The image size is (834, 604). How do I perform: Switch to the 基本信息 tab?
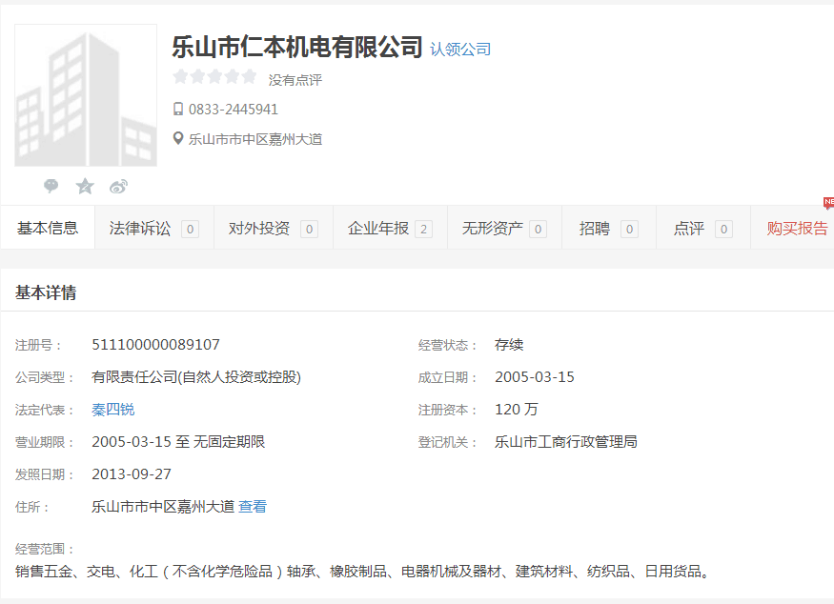point(48,229)
